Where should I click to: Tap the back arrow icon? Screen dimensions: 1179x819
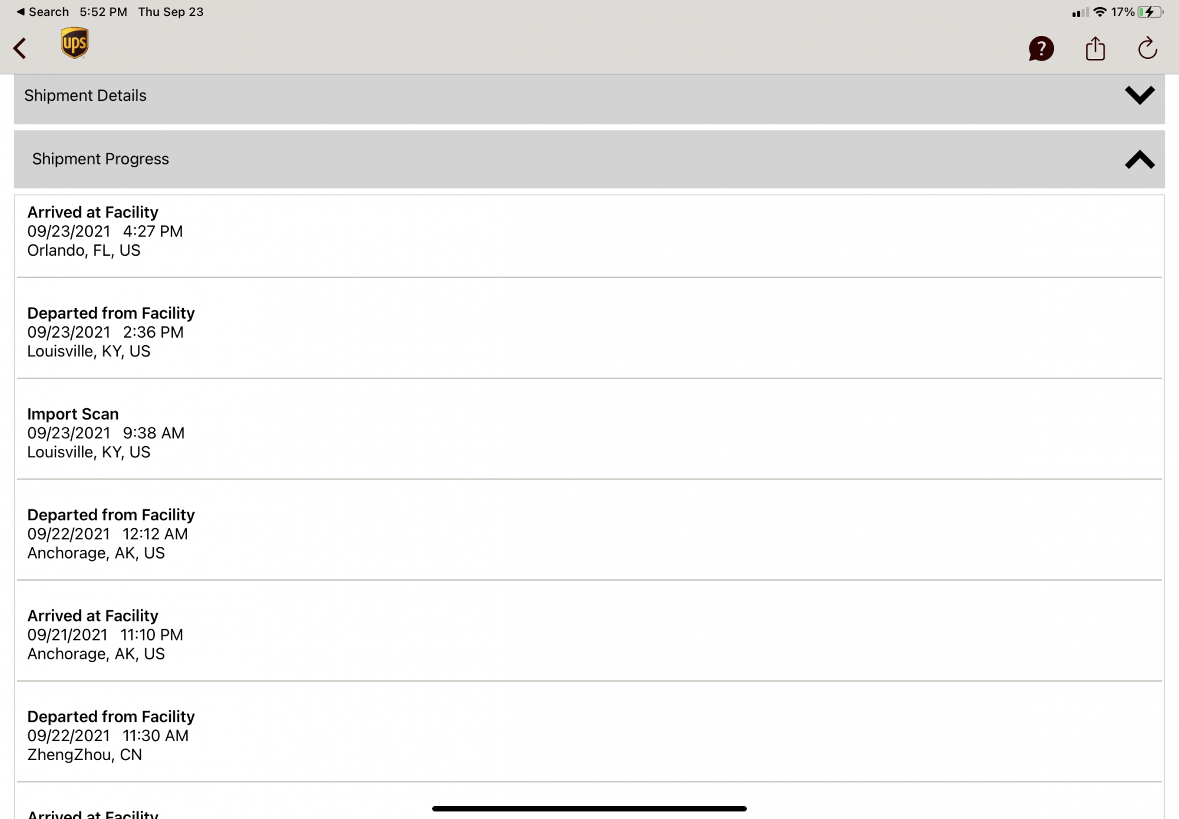20,48
